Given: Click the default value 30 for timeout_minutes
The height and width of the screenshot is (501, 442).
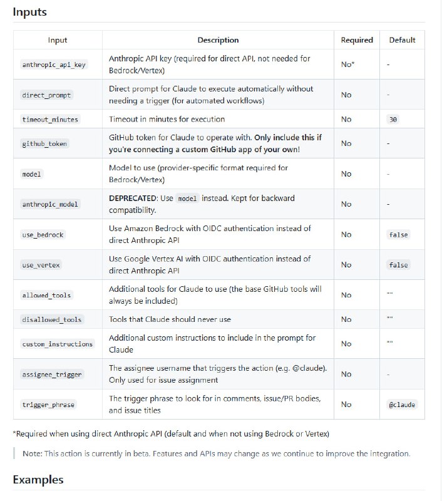Looking at the screenshot, I should 393,119.
